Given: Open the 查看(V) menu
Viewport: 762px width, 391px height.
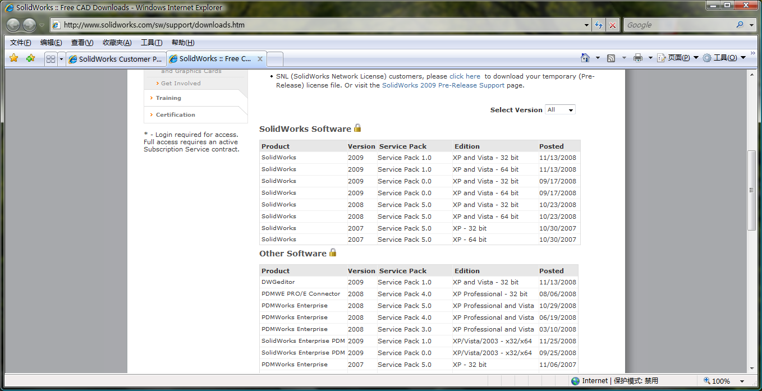Looking at the screenshot, I should pyautogui.click(x=82, y=43).
